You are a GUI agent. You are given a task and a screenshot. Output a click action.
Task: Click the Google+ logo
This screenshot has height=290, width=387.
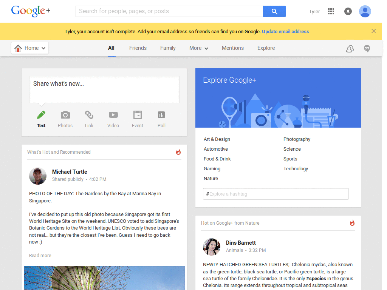[x=31, y=11]
